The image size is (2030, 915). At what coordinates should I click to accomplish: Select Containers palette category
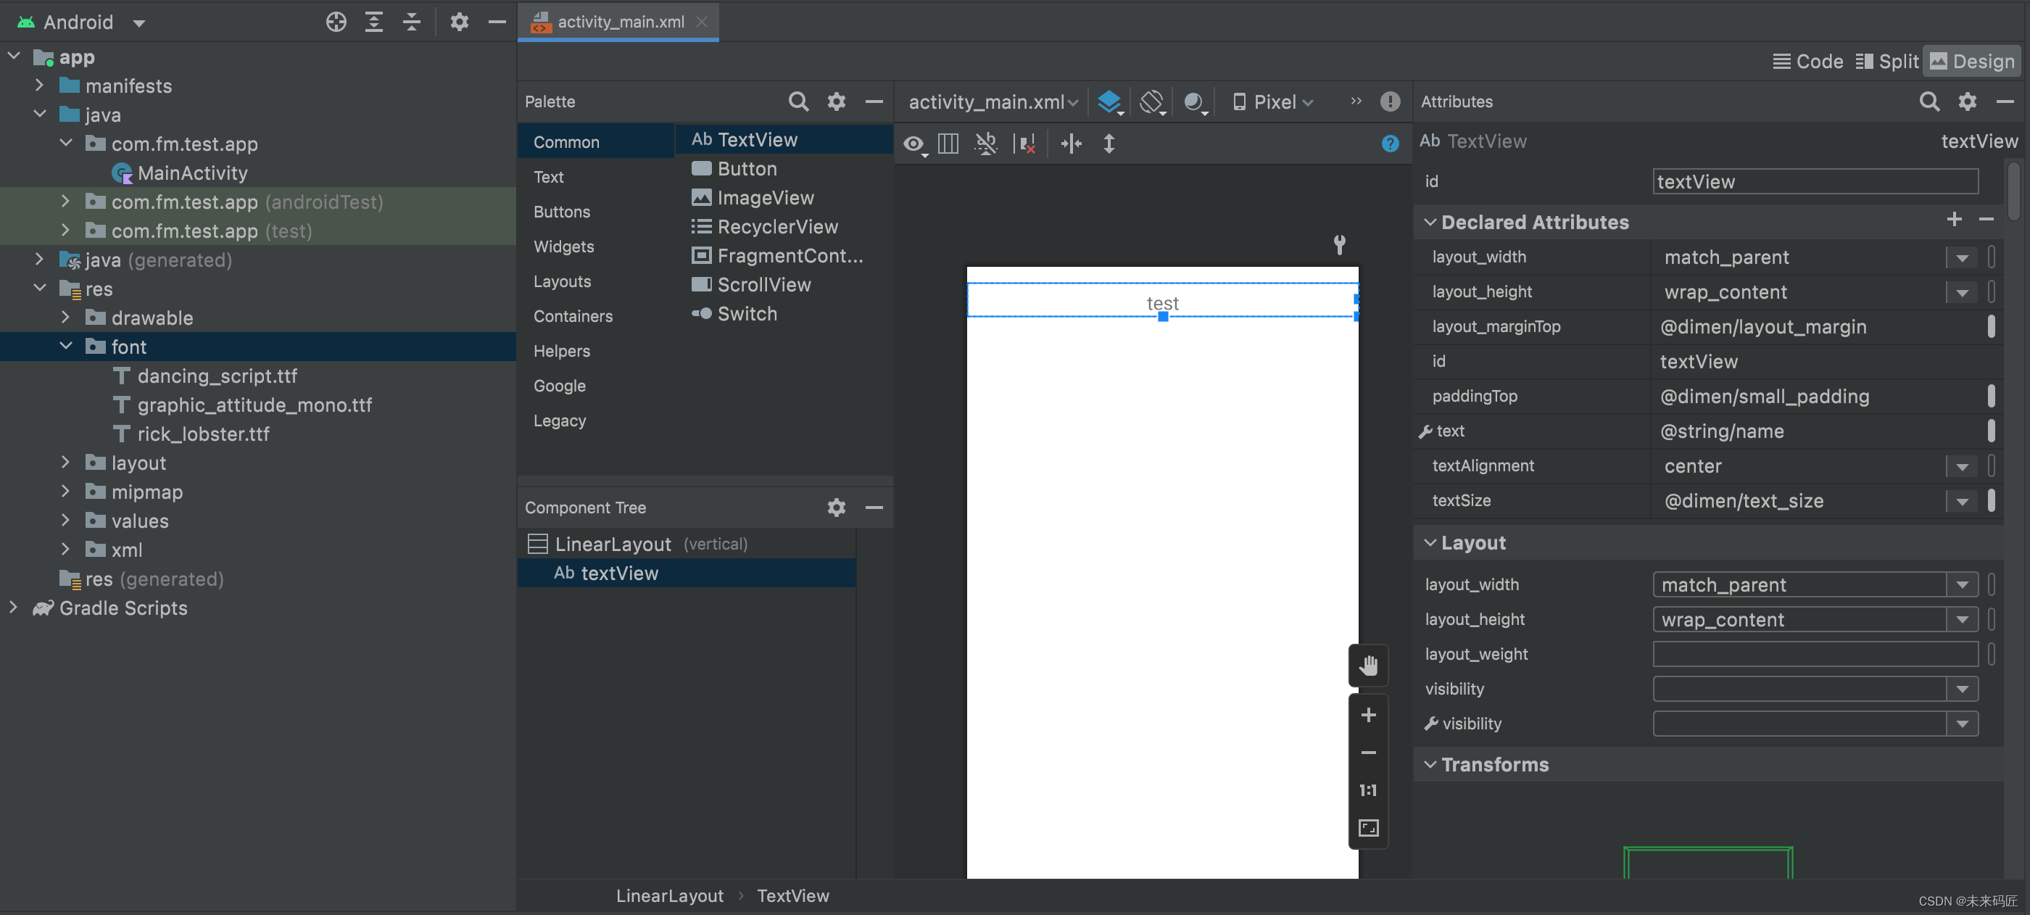573,316
